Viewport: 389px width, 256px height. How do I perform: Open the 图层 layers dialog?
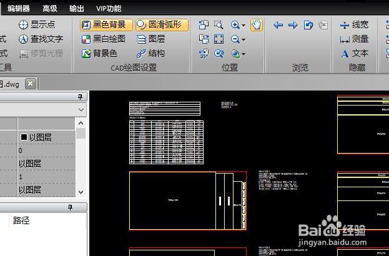pyautogui.click(x=150, y=39)
